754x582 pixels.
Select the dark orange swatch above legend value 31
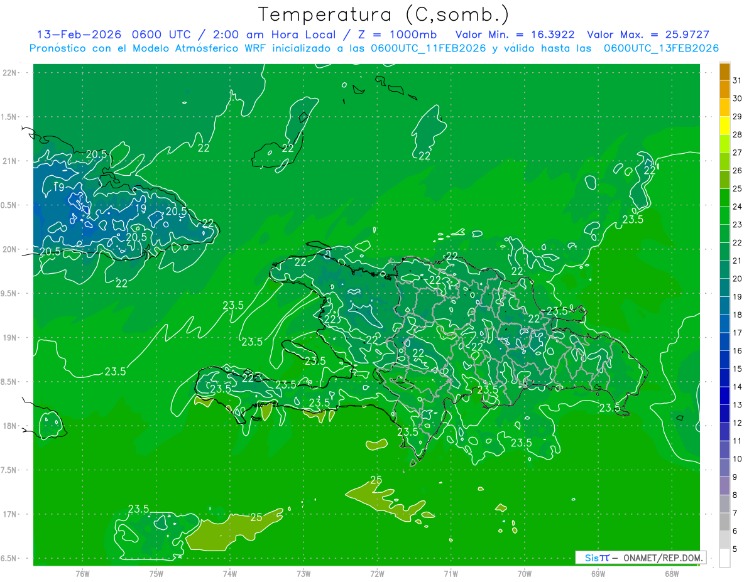724,71
